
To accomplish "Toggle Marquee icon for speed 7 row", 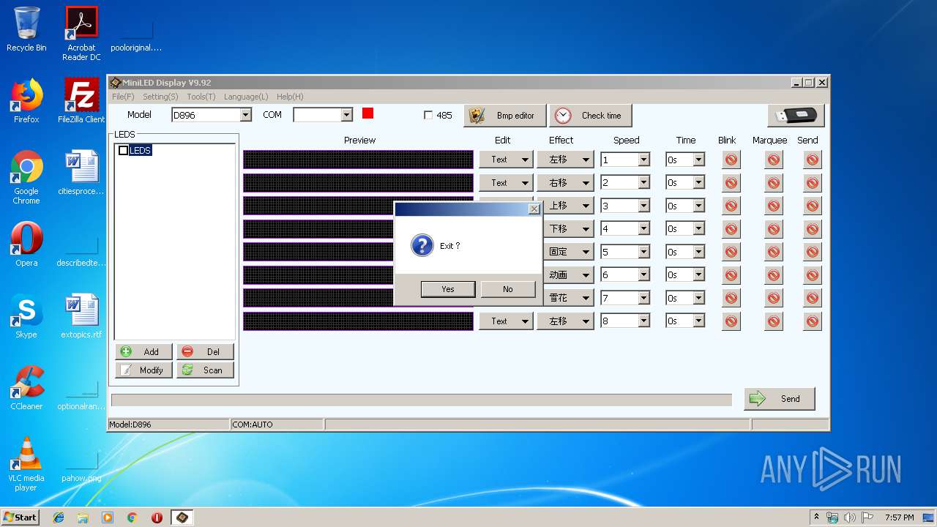I will 774,298.
